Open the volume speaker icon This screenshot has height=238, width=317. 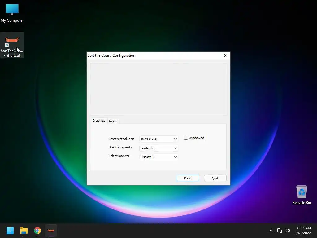tap(287, 231)
